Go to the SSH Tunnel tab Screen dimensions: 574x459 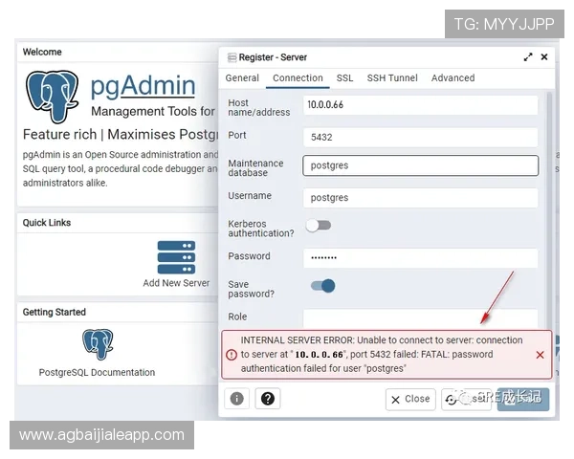pos(391,78)
